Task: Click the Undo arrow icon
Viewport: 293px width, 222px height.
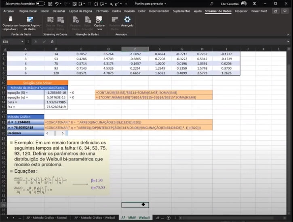Action: click(x=57, y=4)
